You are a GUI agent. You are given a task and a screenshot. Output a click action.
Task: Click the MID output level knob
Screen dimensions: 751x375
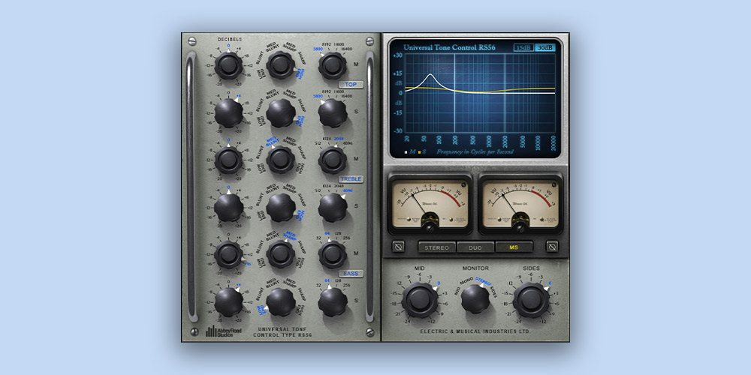point(420,300)
